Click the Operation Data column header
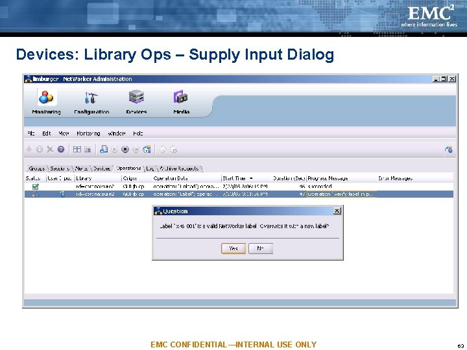This screenshot has height=350, width=467. coord(187,178)
